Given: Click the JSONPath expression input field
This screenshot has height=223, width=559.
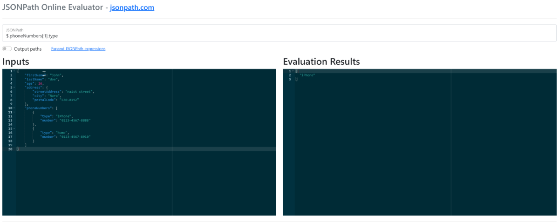Looking at the screenshot, I should tap(279, 35).
